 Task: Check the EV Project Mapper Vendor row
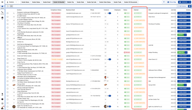(7, 20)
